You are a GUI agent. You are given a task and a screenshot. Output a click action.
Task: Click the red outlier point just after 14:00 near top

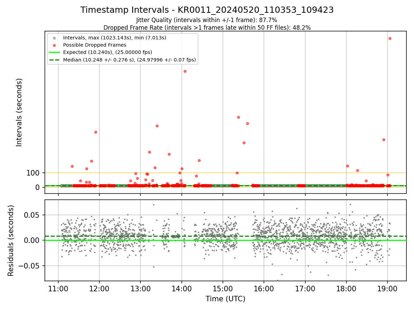185,71
